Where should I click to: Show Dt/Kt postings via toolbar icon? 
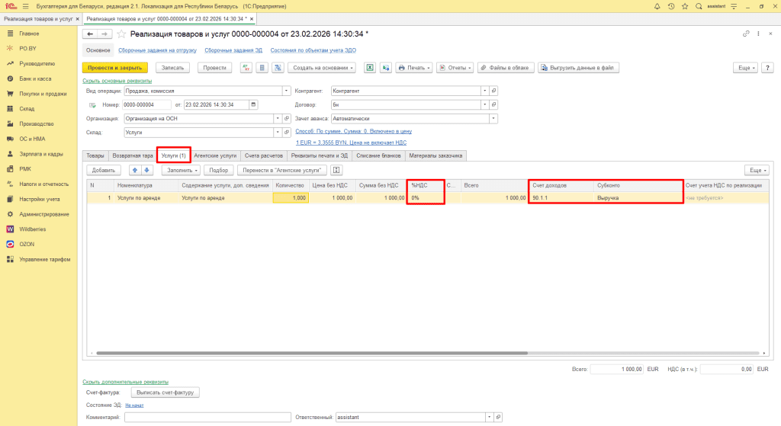pyautogui.click(x=246, y=68)
